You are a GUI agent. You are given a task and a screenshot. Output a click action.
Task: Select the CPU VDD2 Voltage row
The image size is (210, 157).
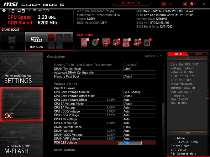point(105,115)
